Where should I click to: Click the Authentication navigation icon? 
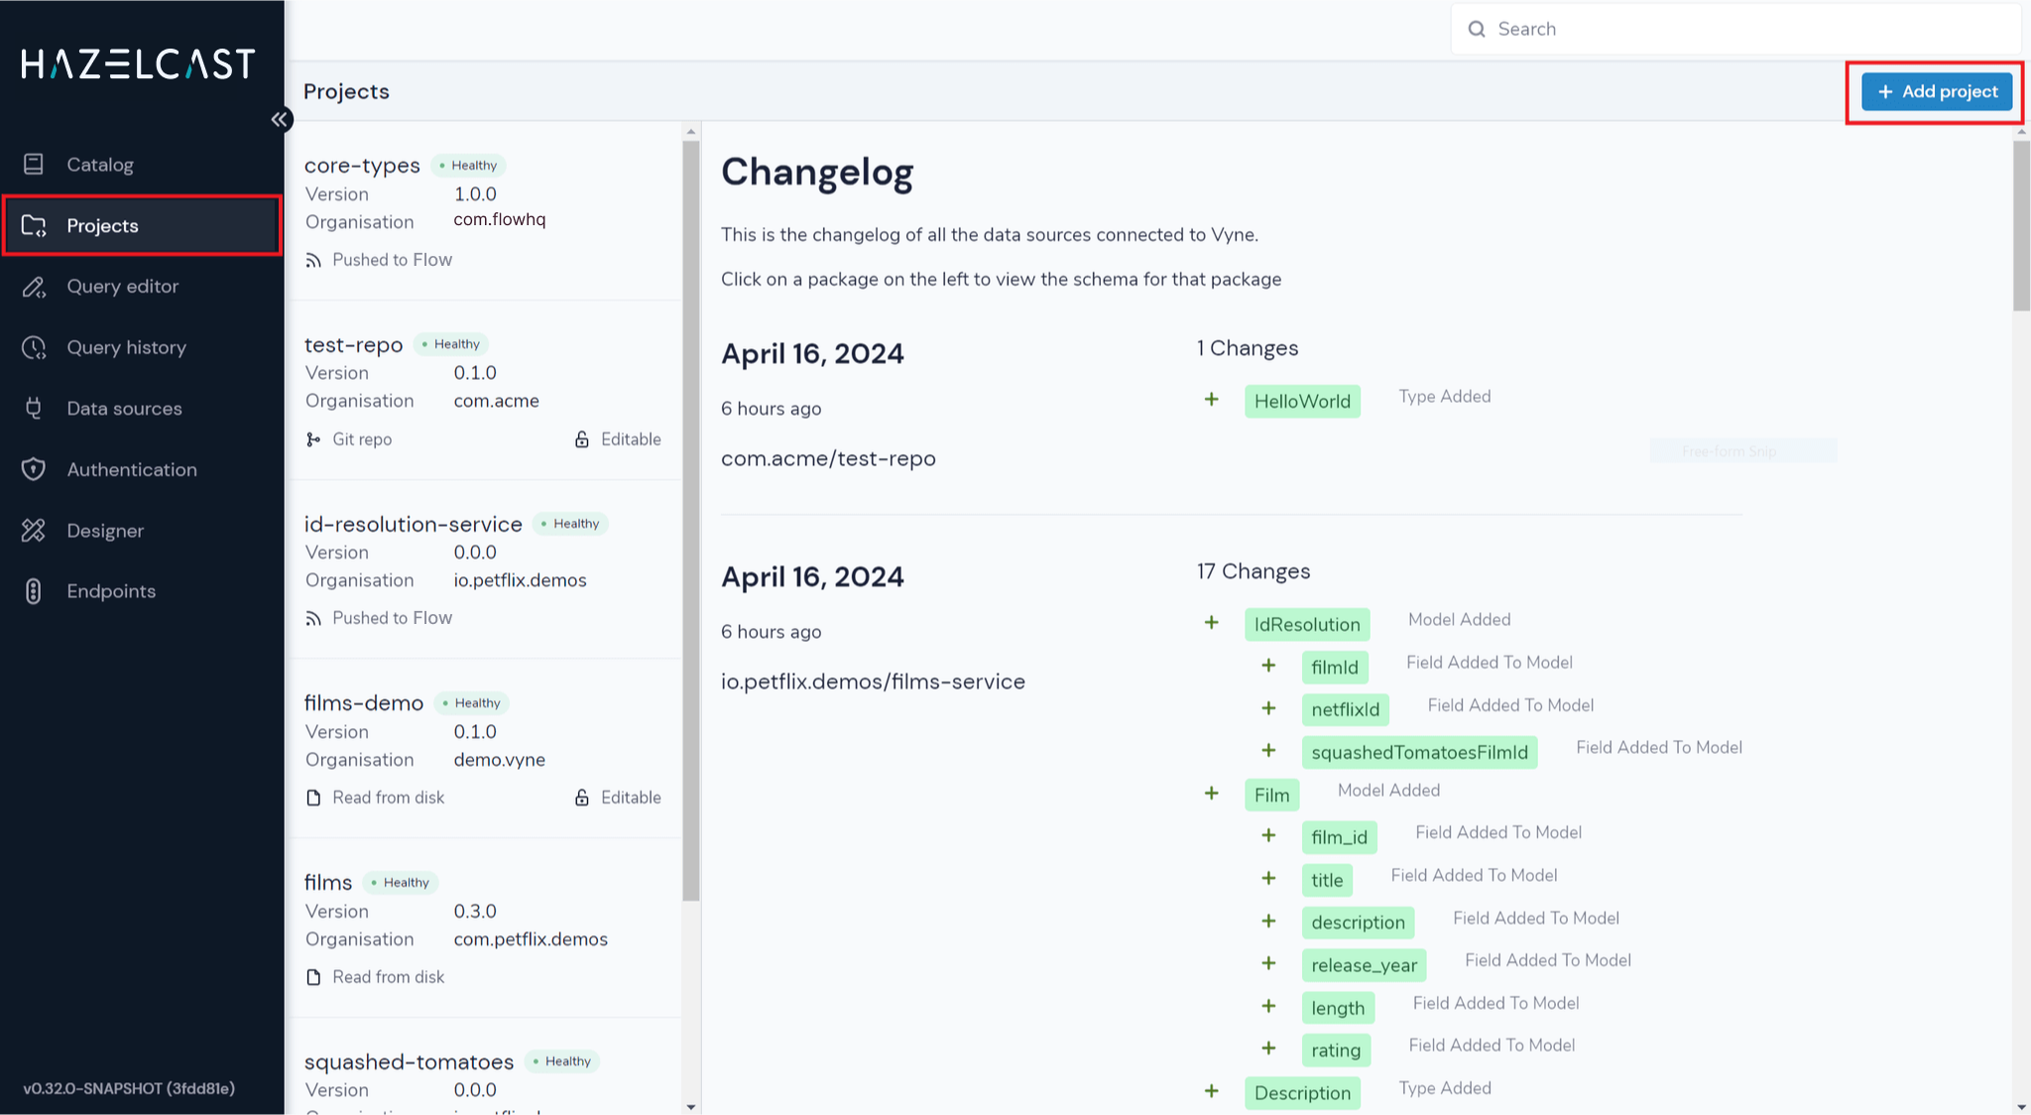coord(35,468)
